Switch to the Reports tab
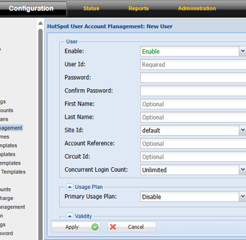 [138, 9]
